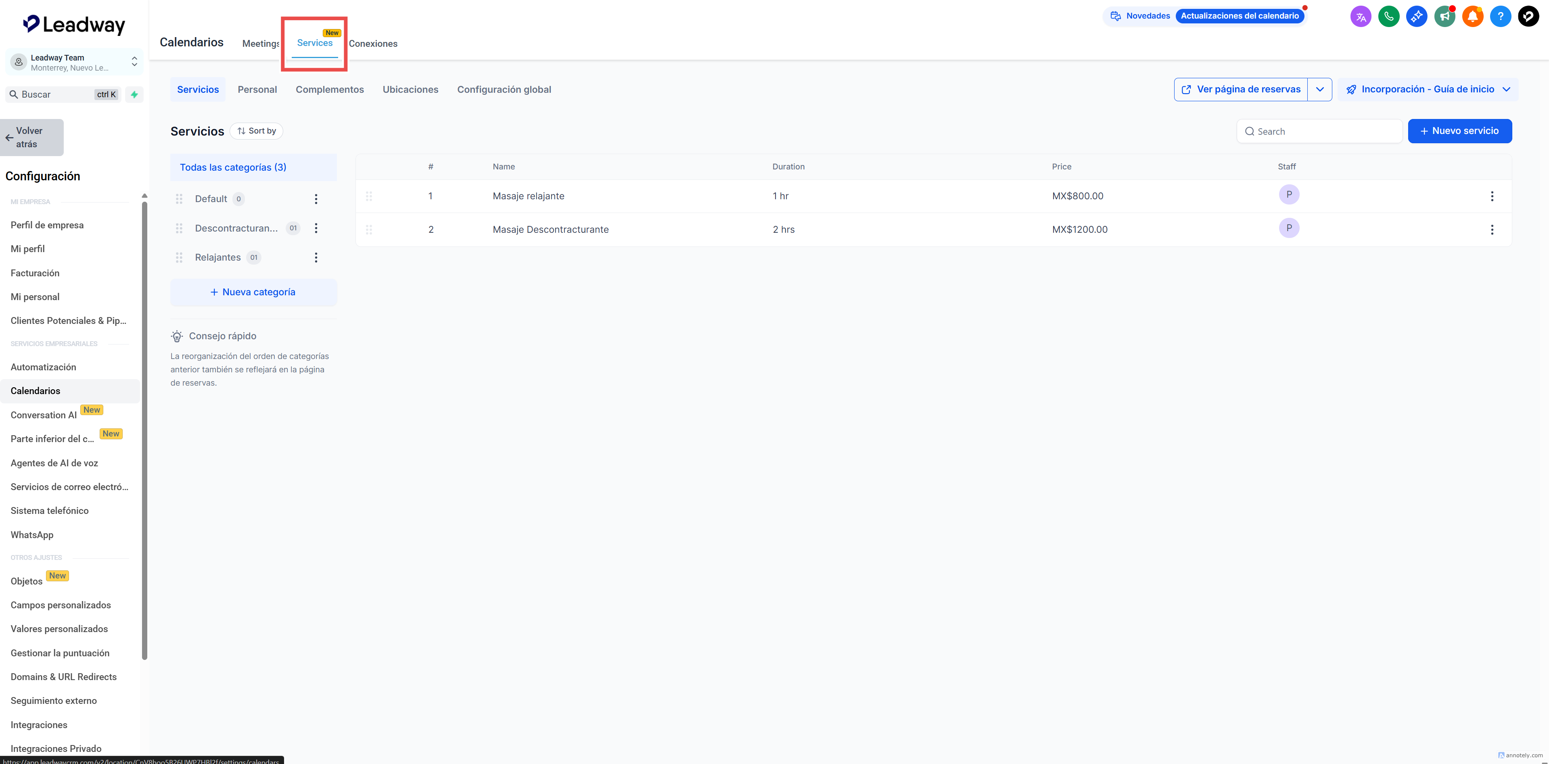The height and width of the screenshot is (764, 1549).
Task: Click the sidebar vertical scrollbar
Action: [x=144, y=429]
